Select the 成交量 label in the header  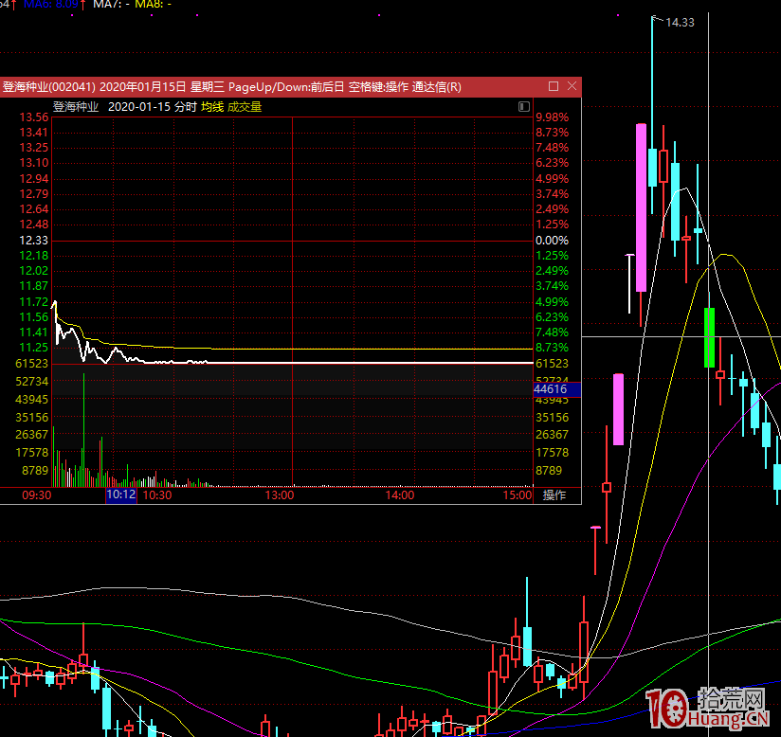[245, 107]
